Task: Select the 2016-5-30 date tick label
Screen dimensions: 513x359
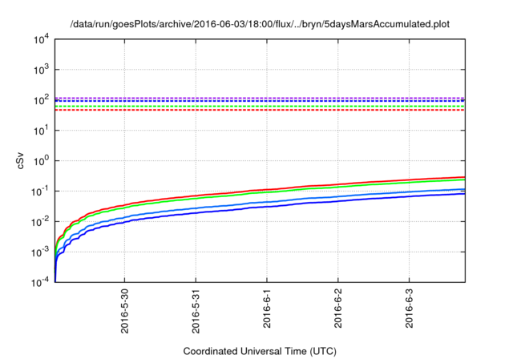Action: [124, 309]
